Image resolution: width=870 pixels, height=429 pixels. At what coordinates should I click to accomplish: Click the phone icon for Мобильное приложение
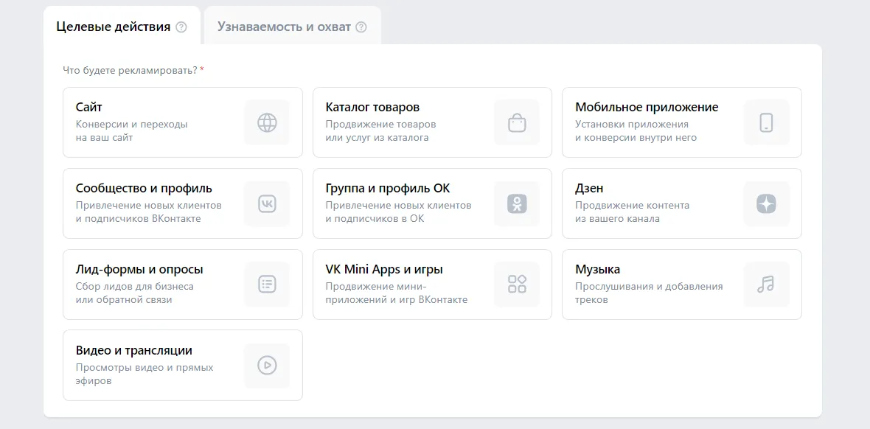pyautogui.click(x=766, y=122)
